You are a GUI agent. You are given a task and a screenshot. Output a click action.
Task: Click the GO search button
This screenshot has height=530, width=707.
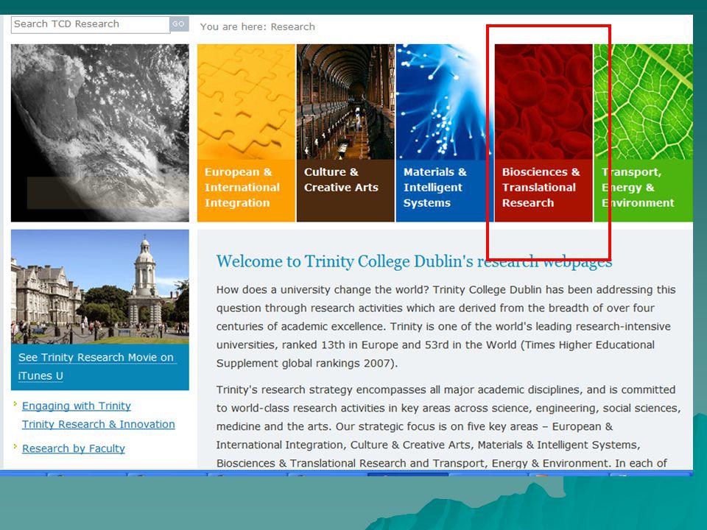[179, 24]
